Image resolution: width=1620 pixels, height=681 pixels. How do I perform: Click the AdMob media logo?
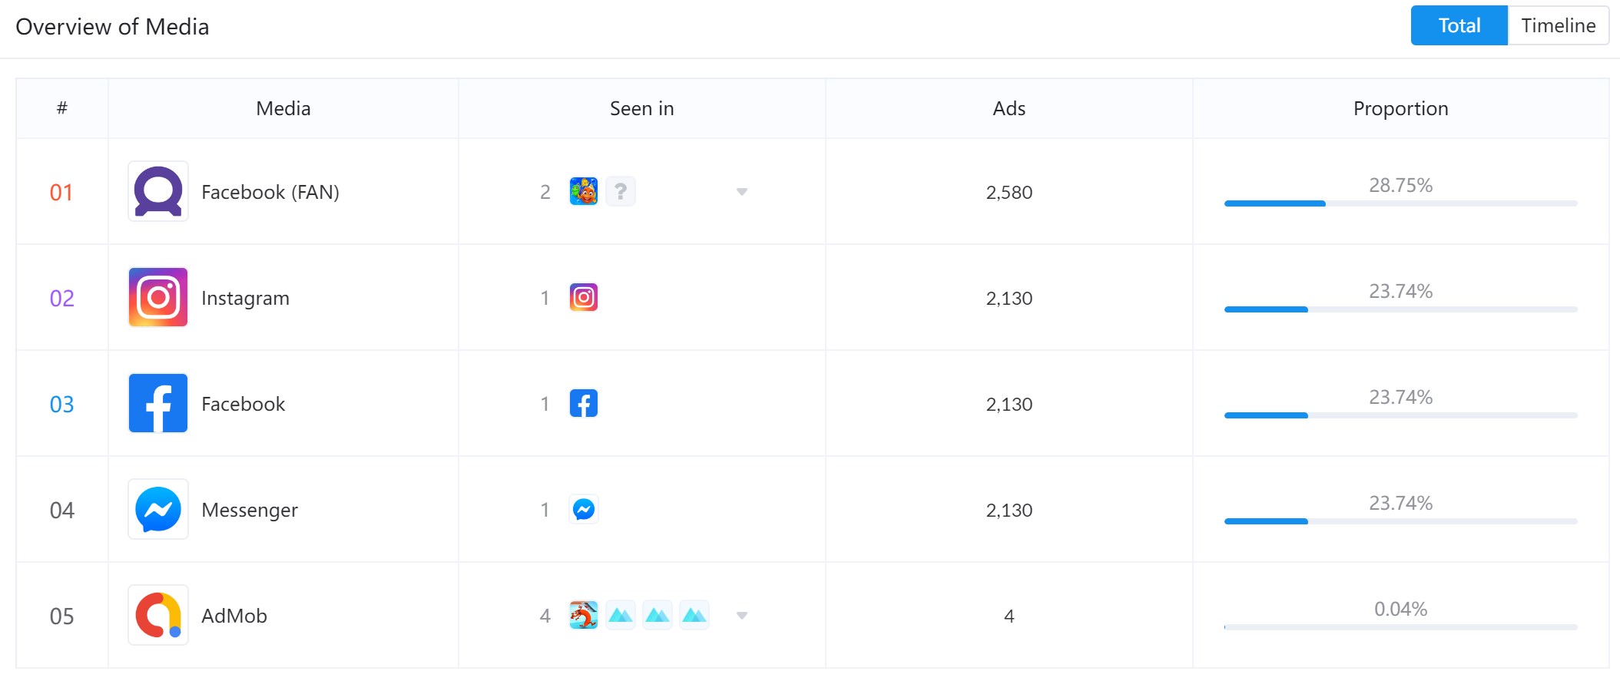click(158, 615)
